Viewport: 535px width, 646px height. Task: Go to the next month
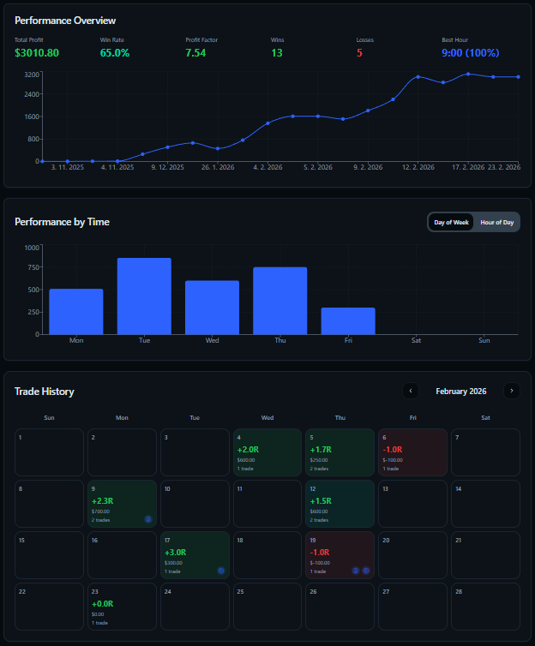pos(512,391)
